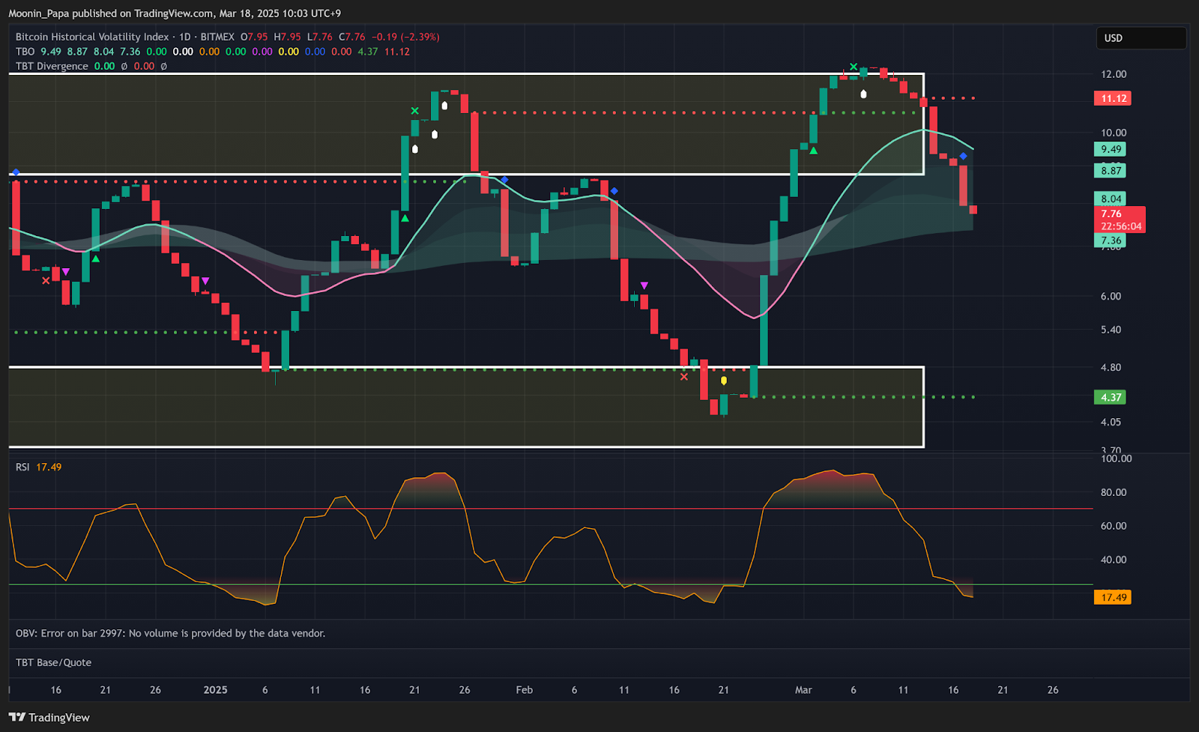The height and width of the screenshot is (732, 1199).
Task: Click the −0.19 (−2.39%) change value in legend
Action: pos(405,37)
